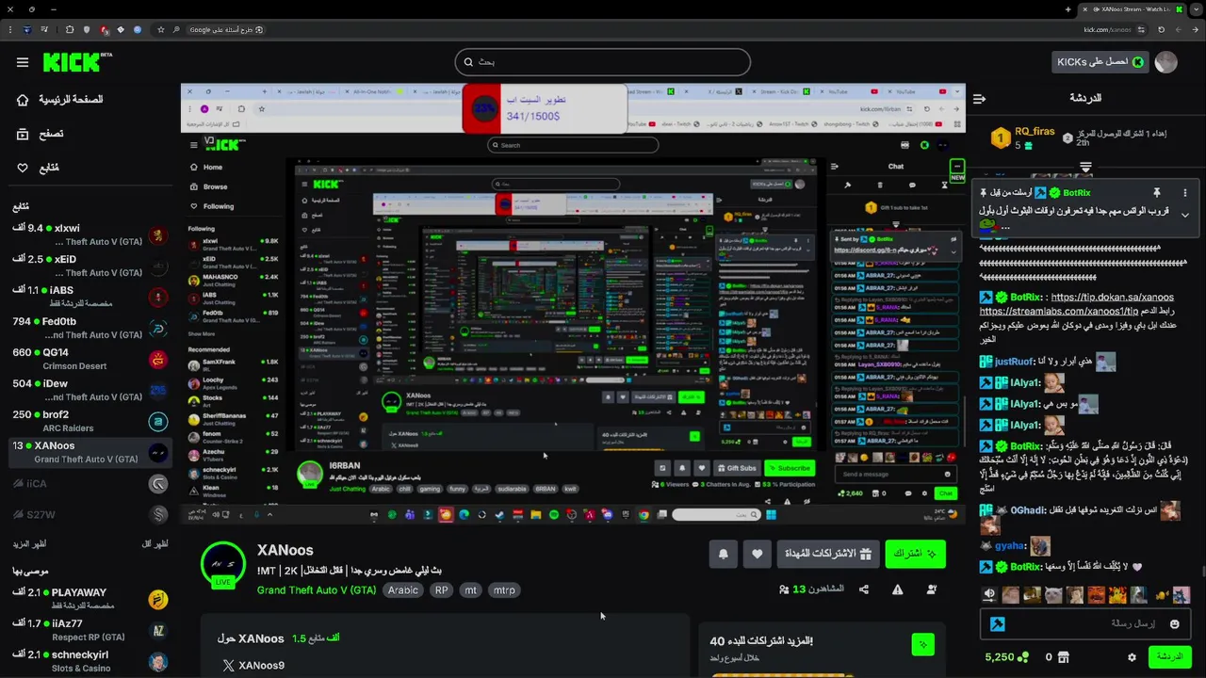Report the stream with the warning triangle icon
Screen dimensions: 1206x678
897,589
